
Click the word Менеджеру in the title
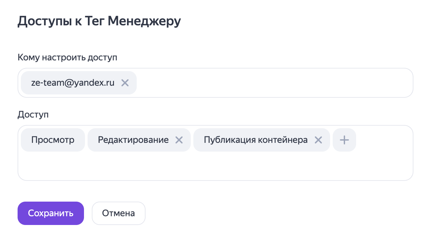point(144,21)
